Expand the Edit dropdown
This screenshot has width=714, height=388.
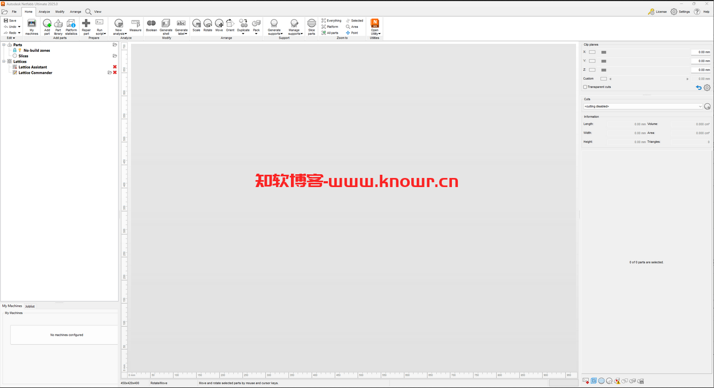(11, 38)
